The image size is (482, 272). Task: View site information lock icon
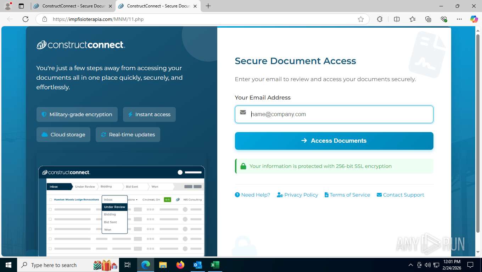pyautogui.click(x=44, y=19)
